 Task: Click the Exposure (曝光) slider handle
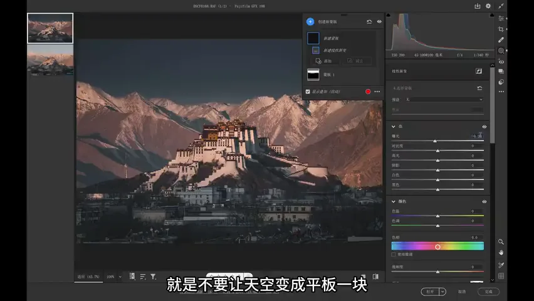pyautogui.click(x=435, y=141)
